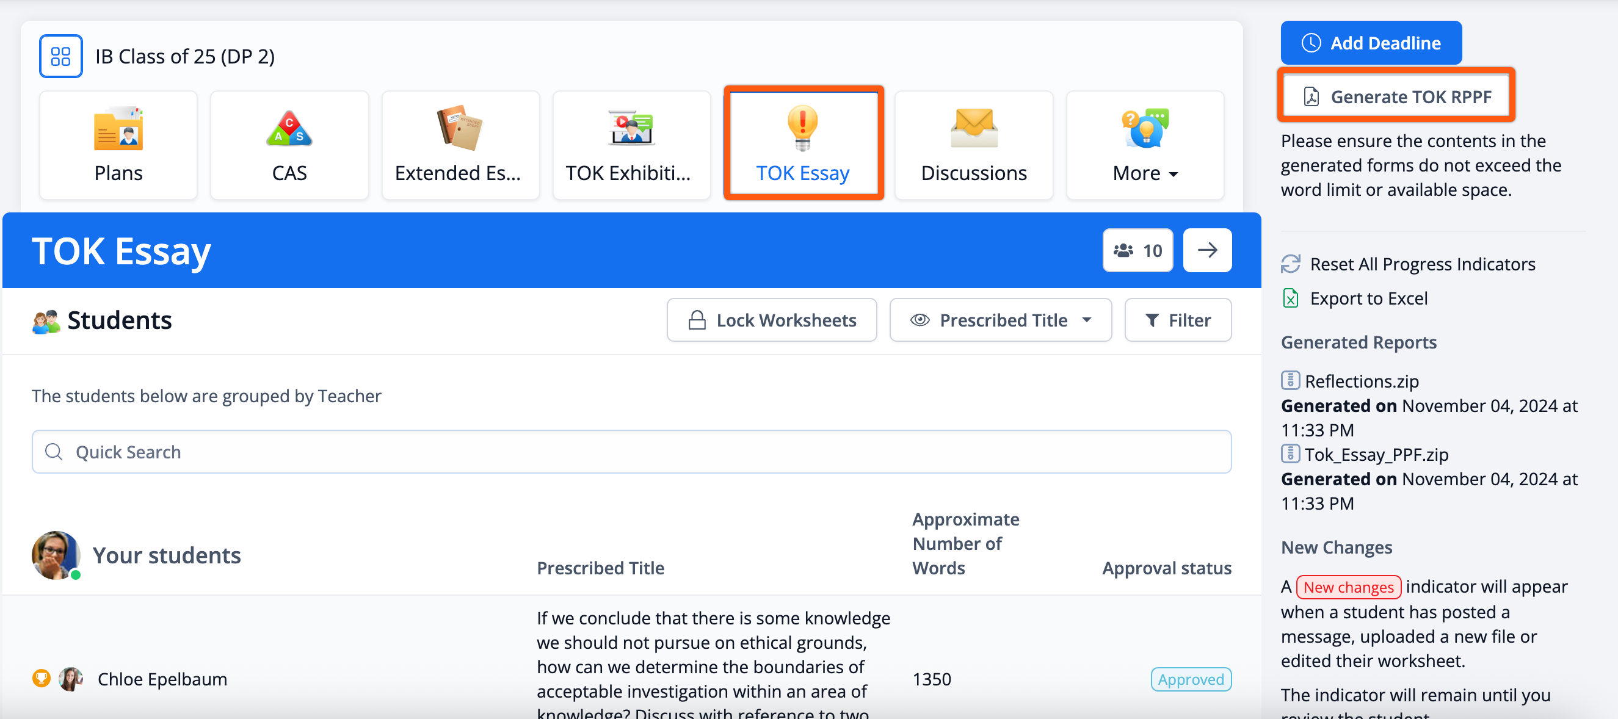Click the class grid icon beside IB Class

point(60,57)
